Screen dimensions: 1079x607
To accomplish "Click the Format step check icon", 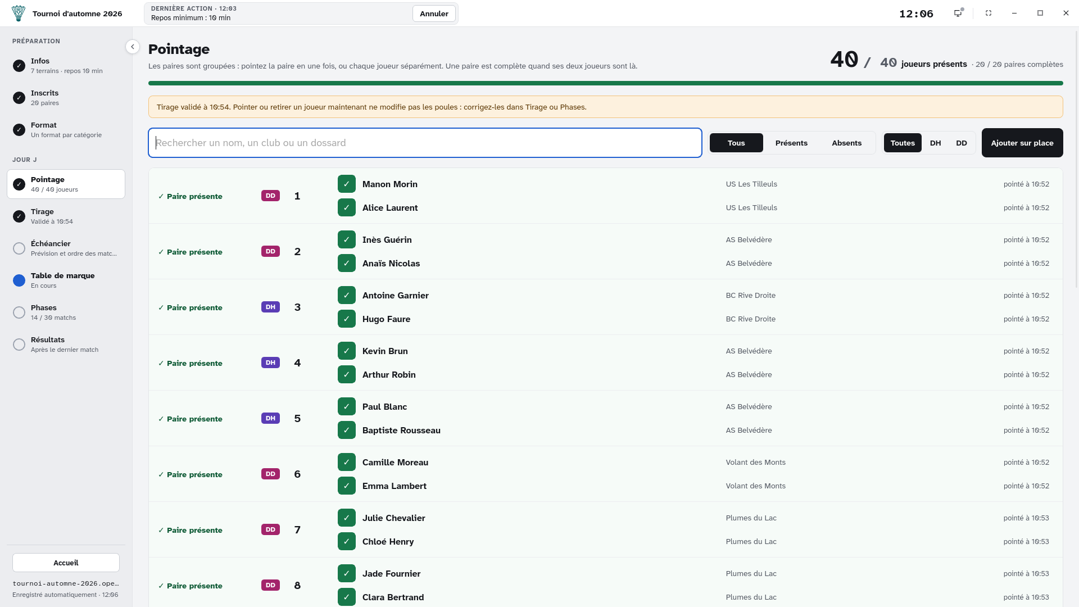I will 19,130.
